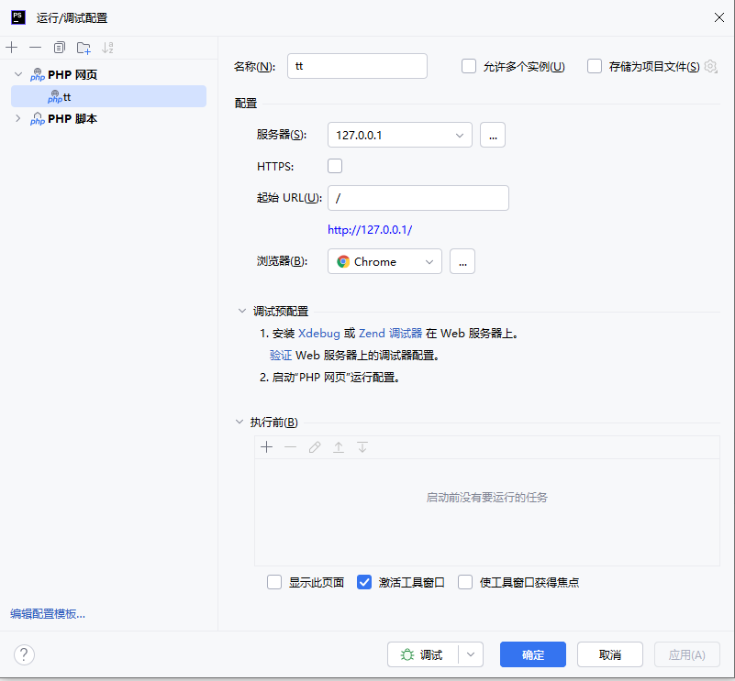Screen dimensions: 735x681
Task: Open the 服务器 127.0.0.1 dropdown
Action: click(x=400, y=135)
